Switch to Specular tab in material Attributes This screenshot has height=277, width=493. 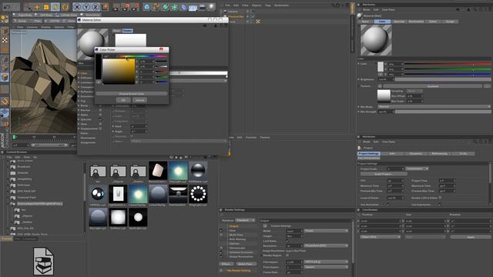[x=399, y=22]
